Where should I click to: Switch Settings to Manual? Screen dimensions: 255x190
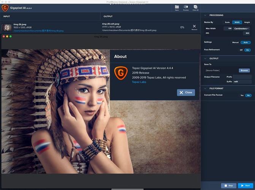(x=235, y=42)
